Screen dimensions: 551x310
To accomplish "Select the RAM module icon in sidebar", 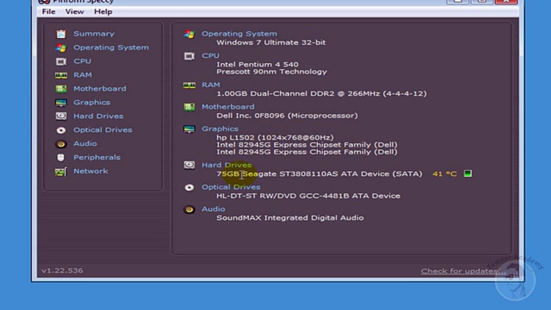I will [x=61, y=75].
